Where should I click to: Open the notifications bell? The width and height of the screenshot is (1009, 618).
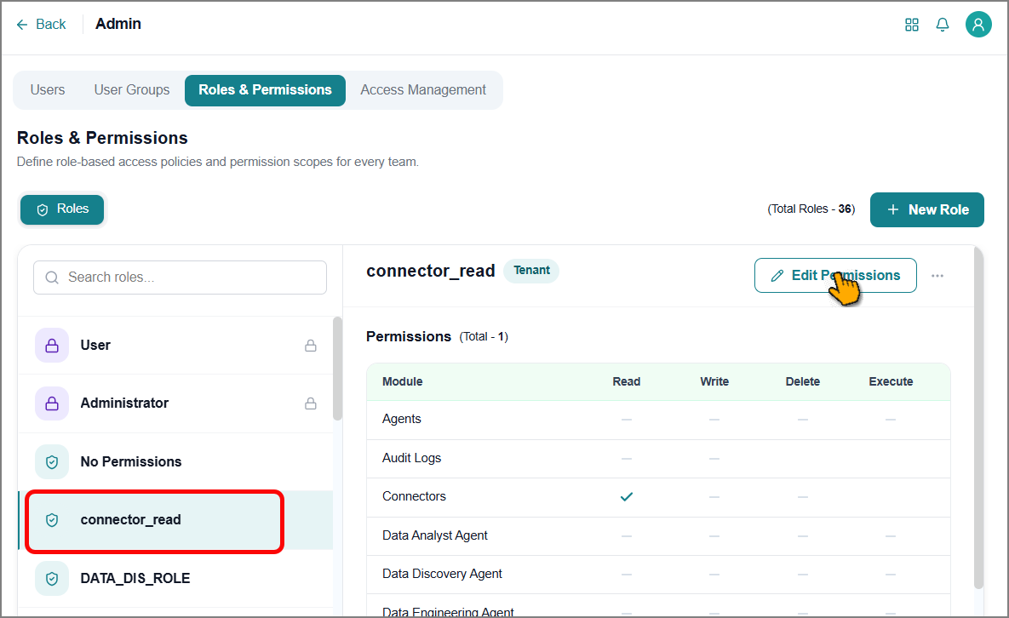click(x=942, y=25)
